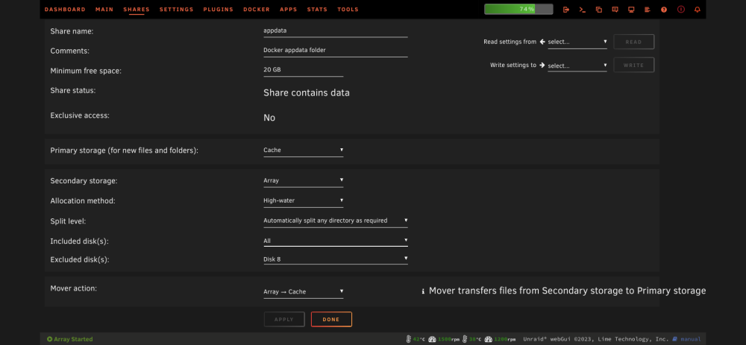Click the logout icon in top bar
The width and height of the screenshot is (746, 345).
[566, 10]
